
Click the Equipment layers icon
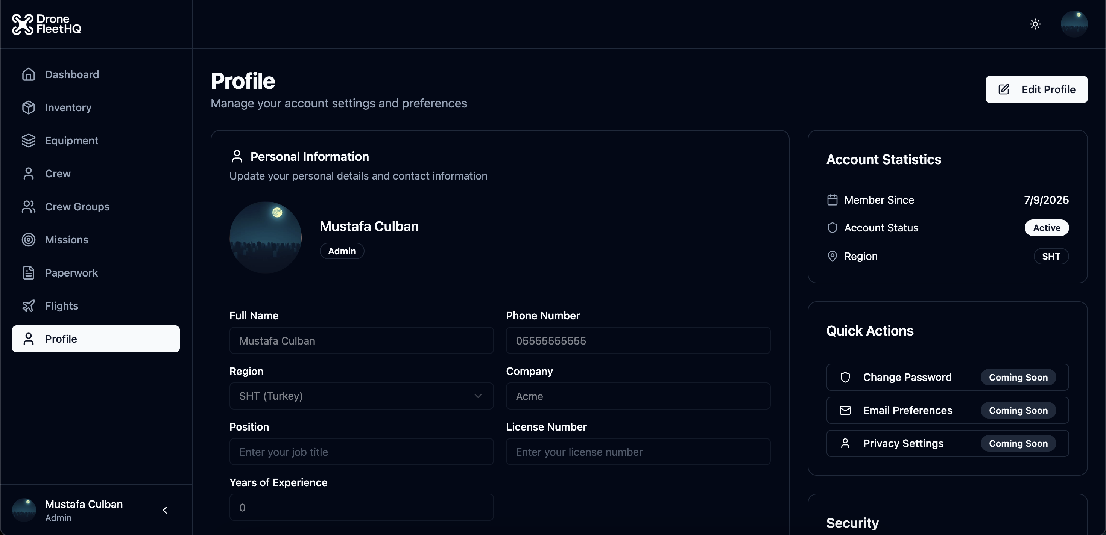tap(28, 140)
